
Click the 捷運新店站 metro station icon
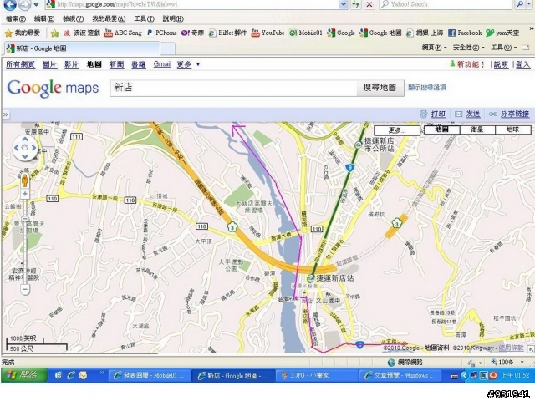coord(310,278)
